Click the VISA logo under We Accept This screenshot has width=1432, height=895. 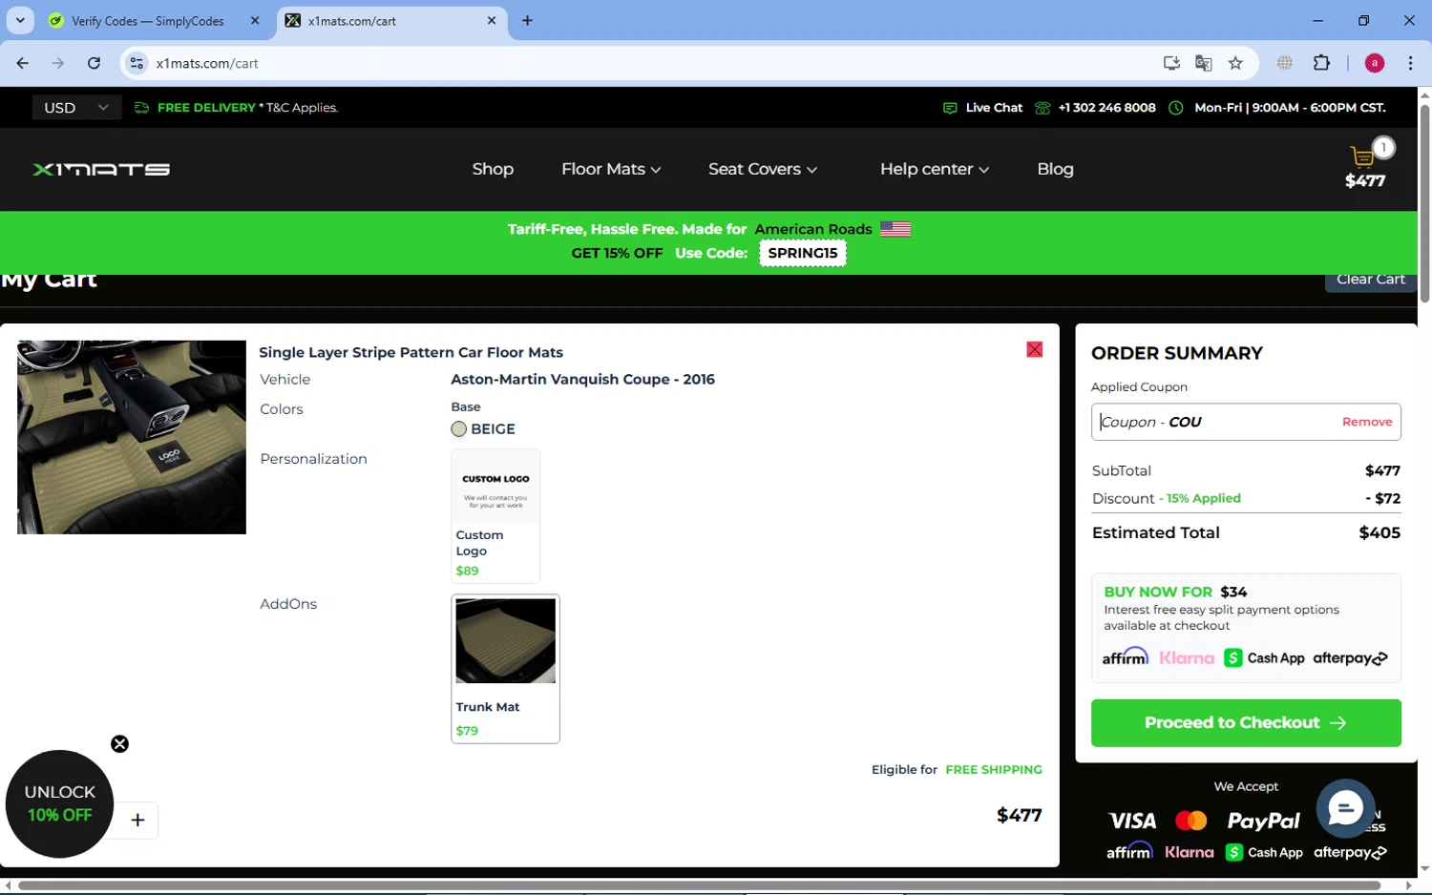click(1132, 821)
